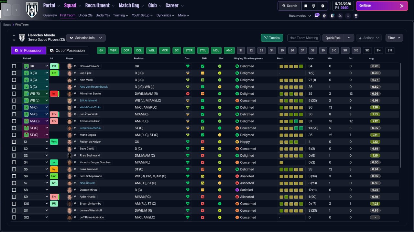
Task: Check the box for Jeff Reine-Adélaïde
Action: coord(14,217)
